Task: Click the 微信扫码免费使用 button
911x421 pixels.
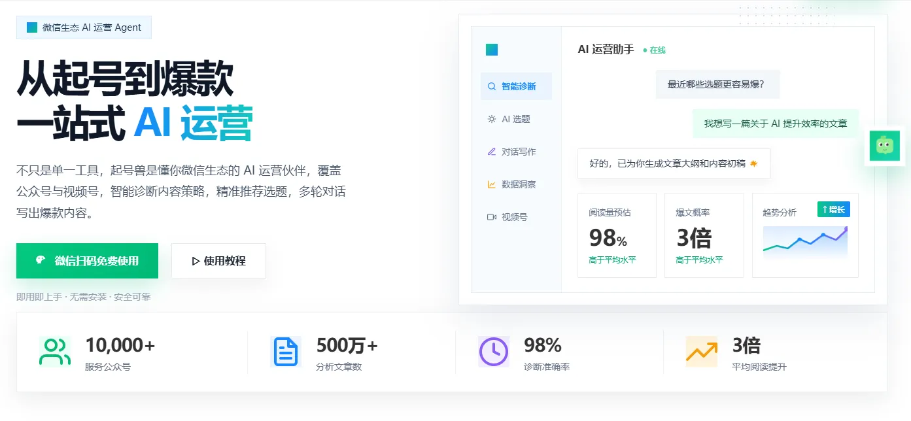Action: pos(87,261)
